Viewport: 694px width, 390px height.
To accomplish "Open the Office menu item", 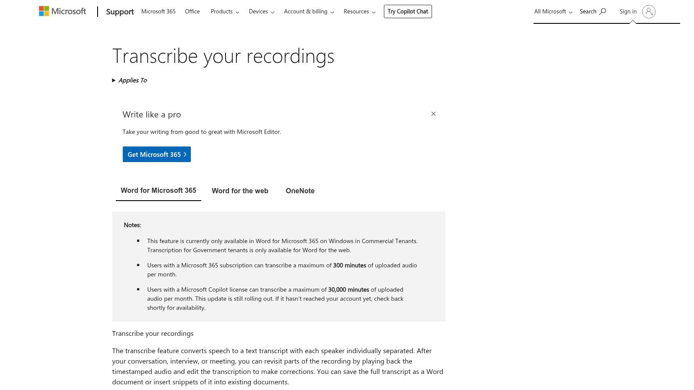I will pos(192,11).
